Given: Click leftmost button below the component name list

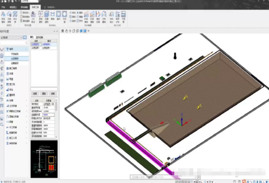Looking at the screenshot, I should coord(36,94).
